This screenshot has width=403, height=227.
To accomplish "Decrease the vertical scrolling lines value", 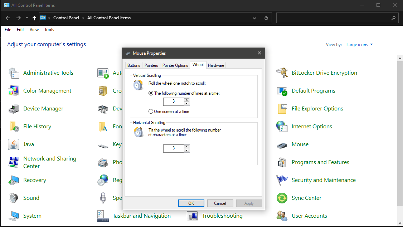I will 187,103.
